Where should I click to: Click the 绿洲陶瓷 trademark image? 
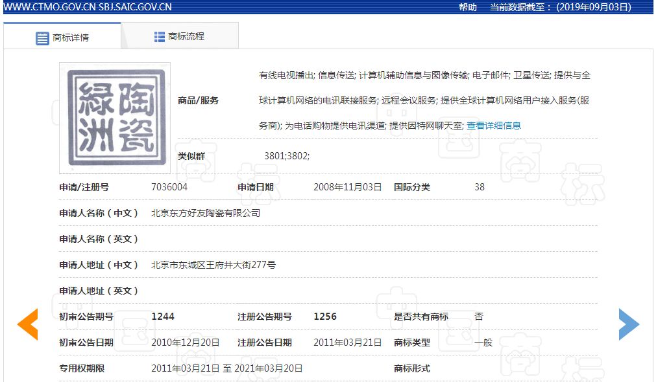point(115,118)
